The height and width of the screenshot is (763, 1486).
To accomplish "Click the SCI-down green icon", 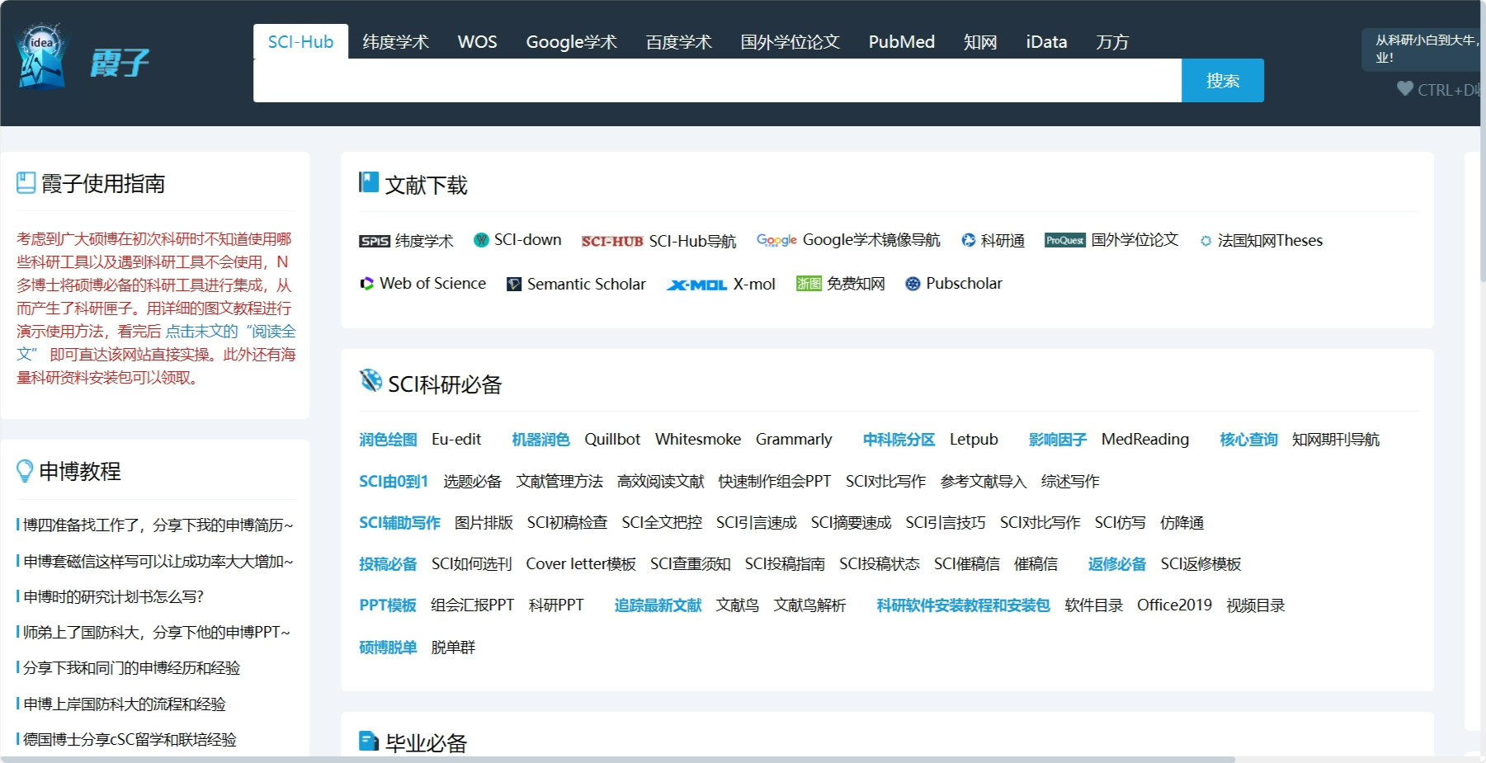I will (481, 240).
